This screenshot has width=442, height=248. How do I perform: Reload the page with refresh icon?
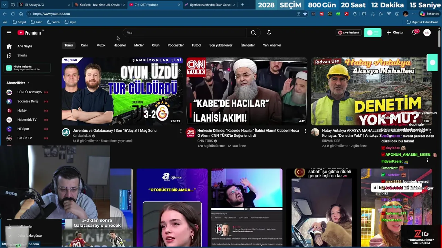[x=13, y=14]
